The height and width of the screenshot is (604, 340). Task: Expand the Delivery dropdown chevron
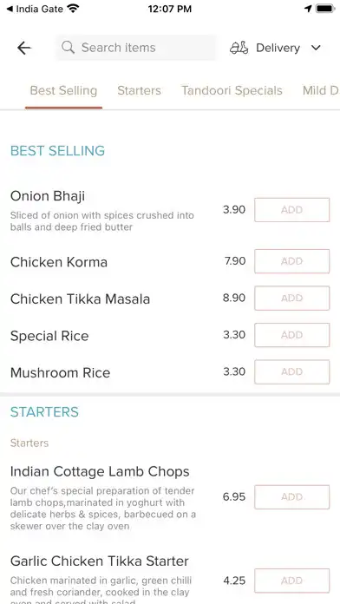[x=316, y=48]
